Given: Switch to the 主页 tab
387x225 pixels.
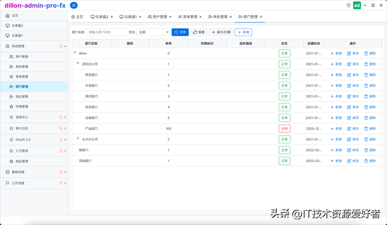Looking at the screenshot, I should pyautogui.click(x=77, y=17).
